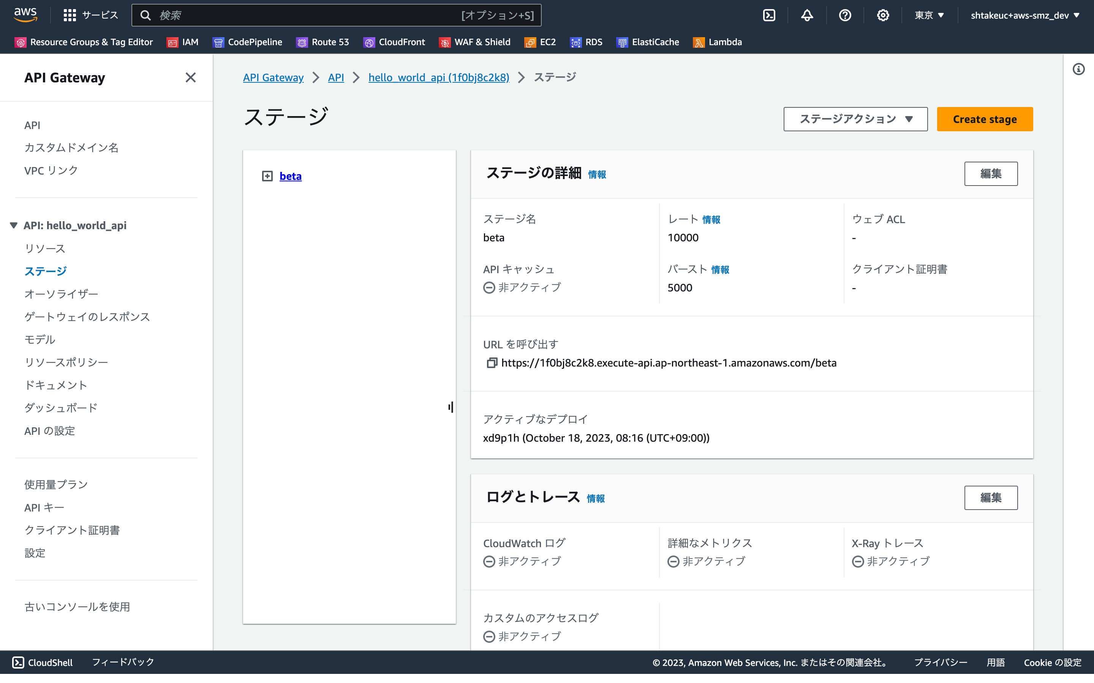The width and height of the screenshot is (1094, 683).
Task: Open CloudShell from the footer
Action: pos(43,662)
